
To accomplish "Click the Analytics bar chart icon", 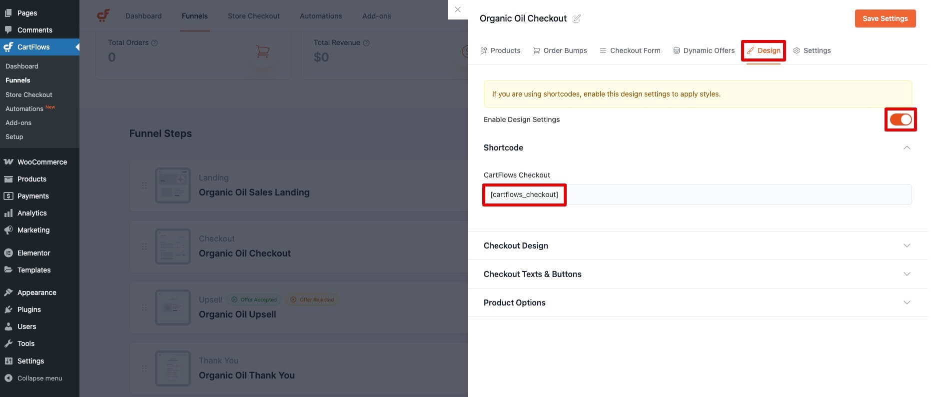I will [x=8, y=213].
